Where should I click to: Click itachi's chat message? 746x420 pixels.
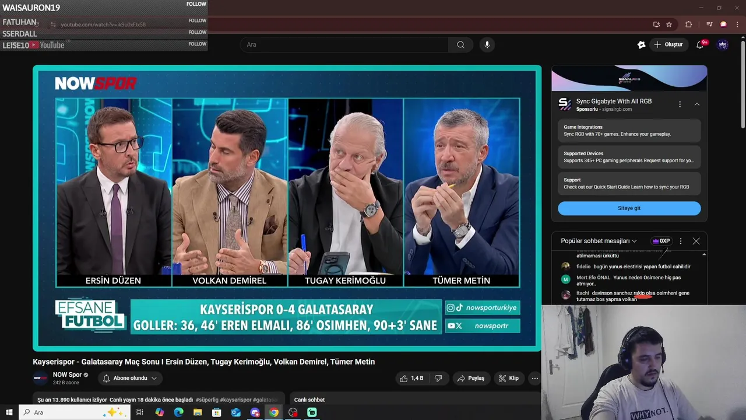point(627,296)
